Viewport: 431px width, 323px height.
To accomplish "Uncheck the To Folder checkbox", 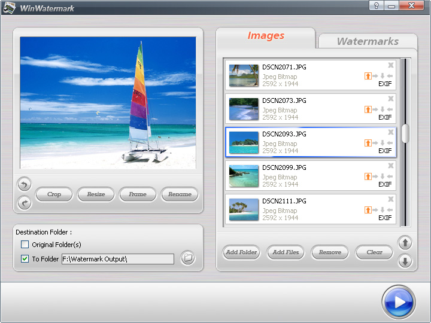I will click(x=25, y=259).
